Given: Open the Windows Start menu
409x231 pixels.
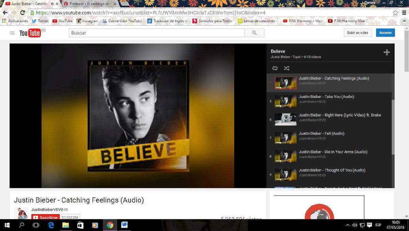Looking at the screenshot, I should click(7, 225).
